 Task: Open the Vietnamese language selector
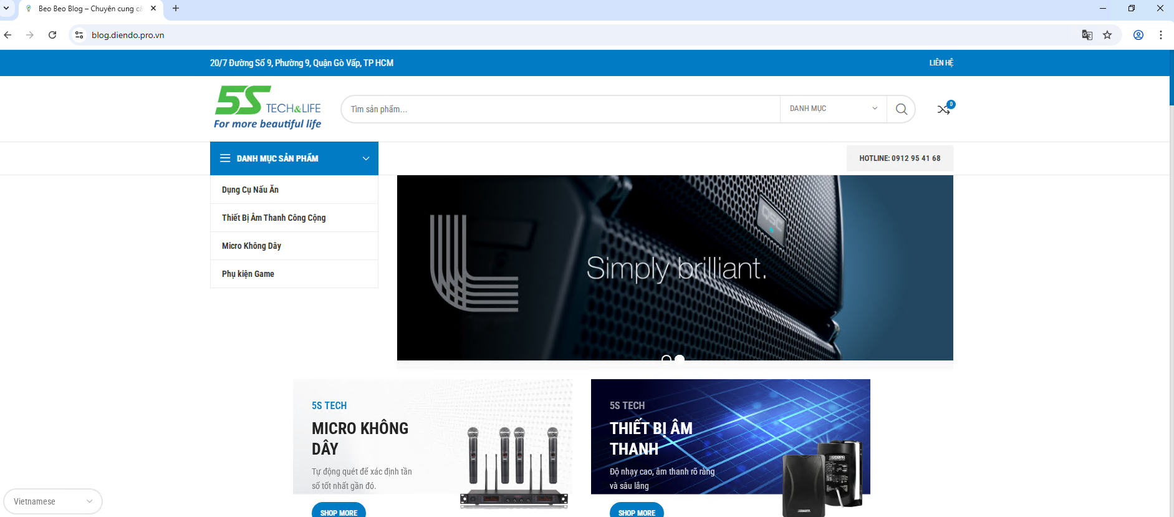point(52,501)
